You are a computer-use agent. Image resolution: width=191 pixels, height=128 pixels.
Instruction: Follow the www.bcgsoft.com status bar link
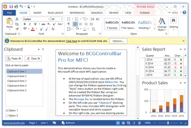pyautogui.click(x=14, y=123)
